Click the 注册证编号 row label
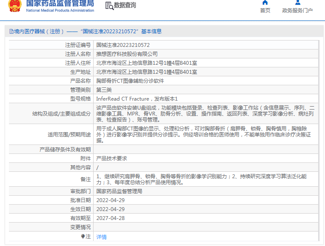Image resolution: width=325 pixels, height=246 pixels. (x=78, y=45)
